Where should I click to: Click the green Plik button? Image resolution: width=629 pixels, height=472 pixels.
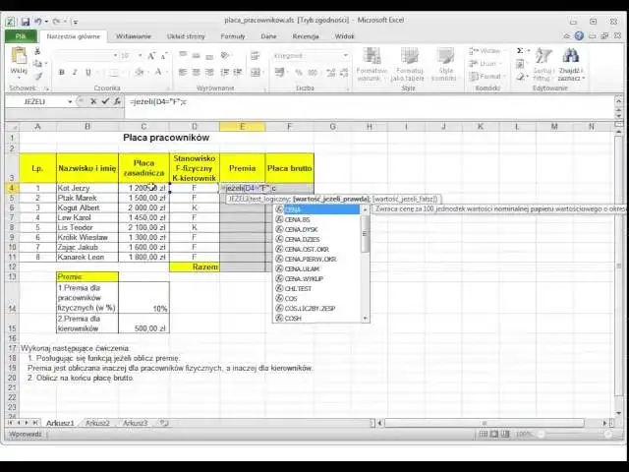[20, 36]
